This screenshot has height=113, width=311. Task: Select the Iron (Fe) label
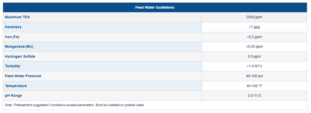(12, 37)
